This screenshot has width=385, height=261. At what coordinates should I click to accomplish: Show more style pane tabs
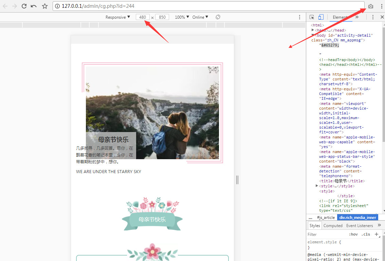pyautogui.click(x=379, y=225)
